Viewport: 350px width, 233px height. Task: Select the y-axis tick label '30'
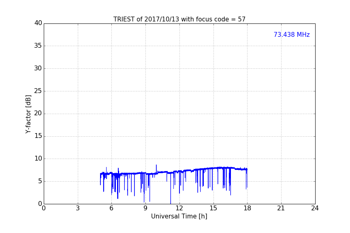38,68
